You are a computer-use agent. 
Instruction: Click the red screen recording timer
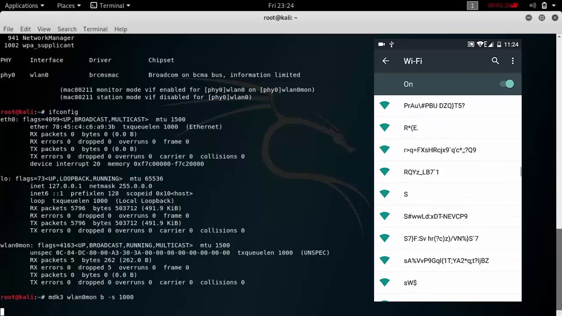[502, 6]
